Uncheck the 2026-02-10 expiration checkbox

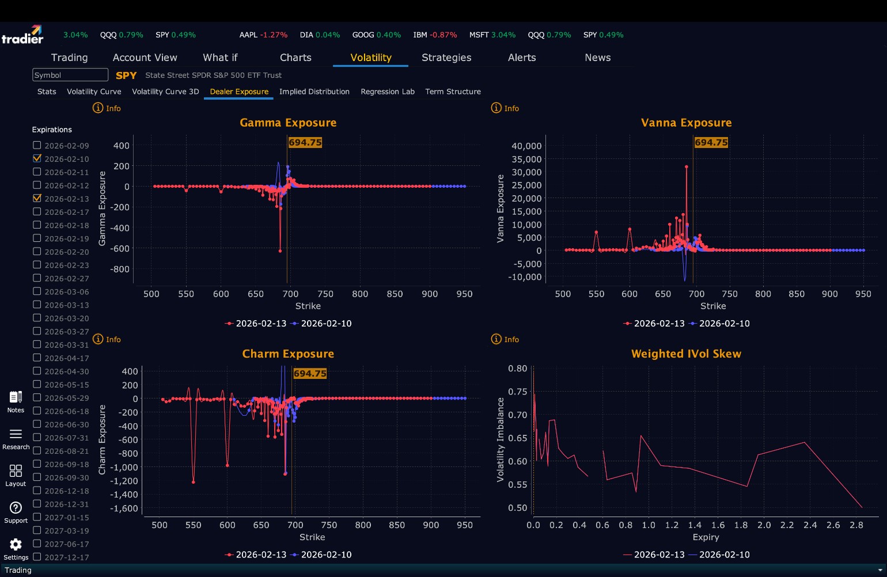pyautogui.click(x=37, y=158)
